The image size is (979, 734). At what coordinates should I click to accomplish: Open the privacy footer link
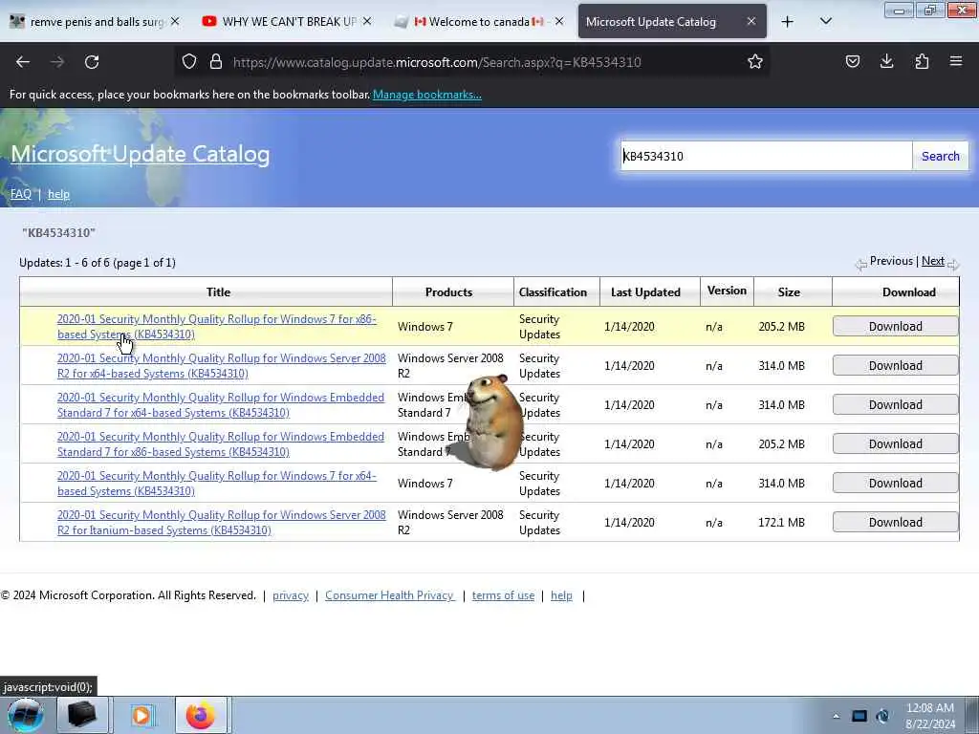pos(291,595)
